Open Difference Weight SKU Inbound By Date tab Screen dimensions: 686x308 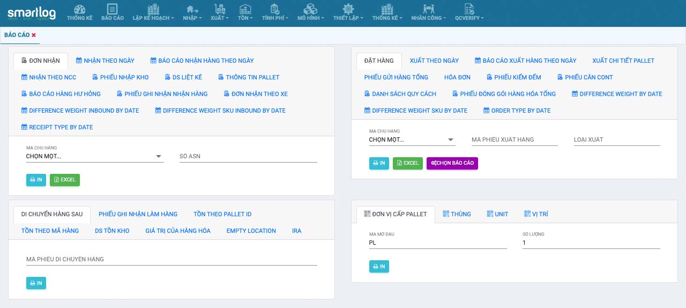point(220,111)
